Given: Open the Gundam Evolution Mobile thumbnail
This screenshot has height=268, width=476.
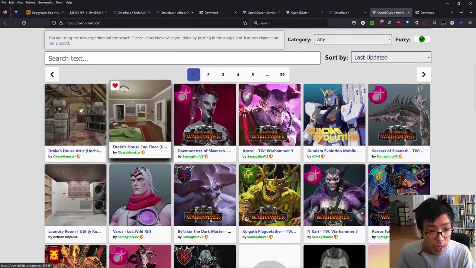Looking at the screenshot, I should tap(334, 115).
